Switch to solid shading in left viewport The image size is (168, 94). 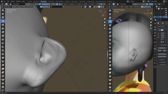point(99,7)
